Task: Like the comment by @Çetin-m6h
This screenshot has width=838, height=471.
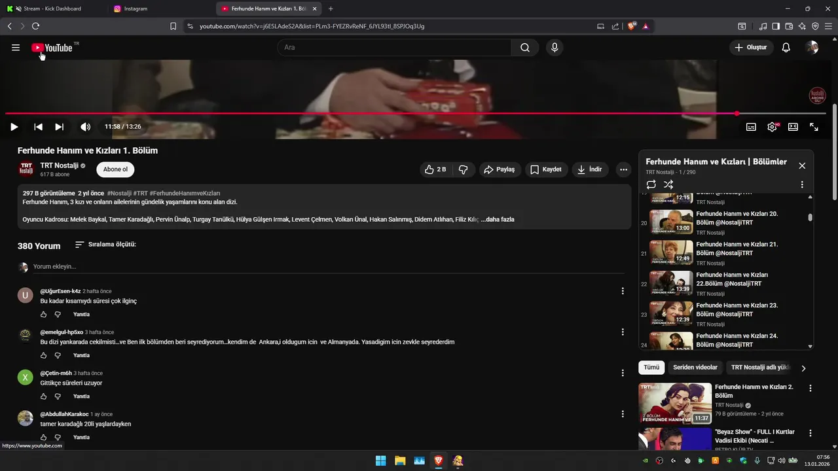Action: tap(44, 396)
